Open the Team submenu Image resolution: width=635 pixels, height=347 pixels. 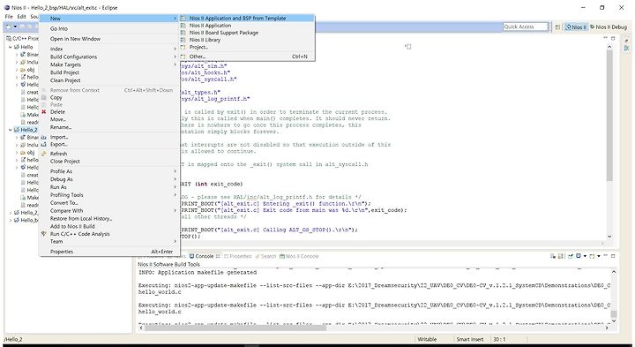click(x=109, y=242)
